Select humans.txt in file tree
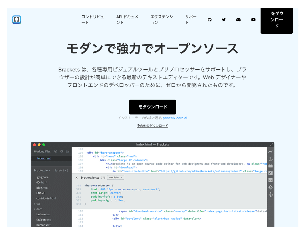 pos(43,225)
